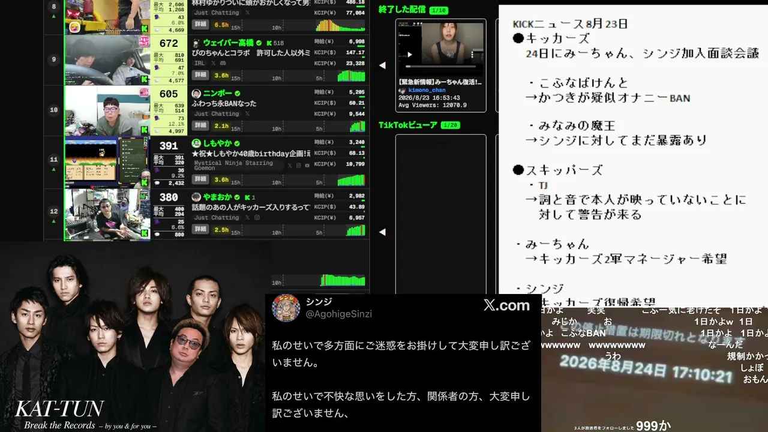Click verified badge next to やまおか
768x432 pixels.
click(238, 197)
